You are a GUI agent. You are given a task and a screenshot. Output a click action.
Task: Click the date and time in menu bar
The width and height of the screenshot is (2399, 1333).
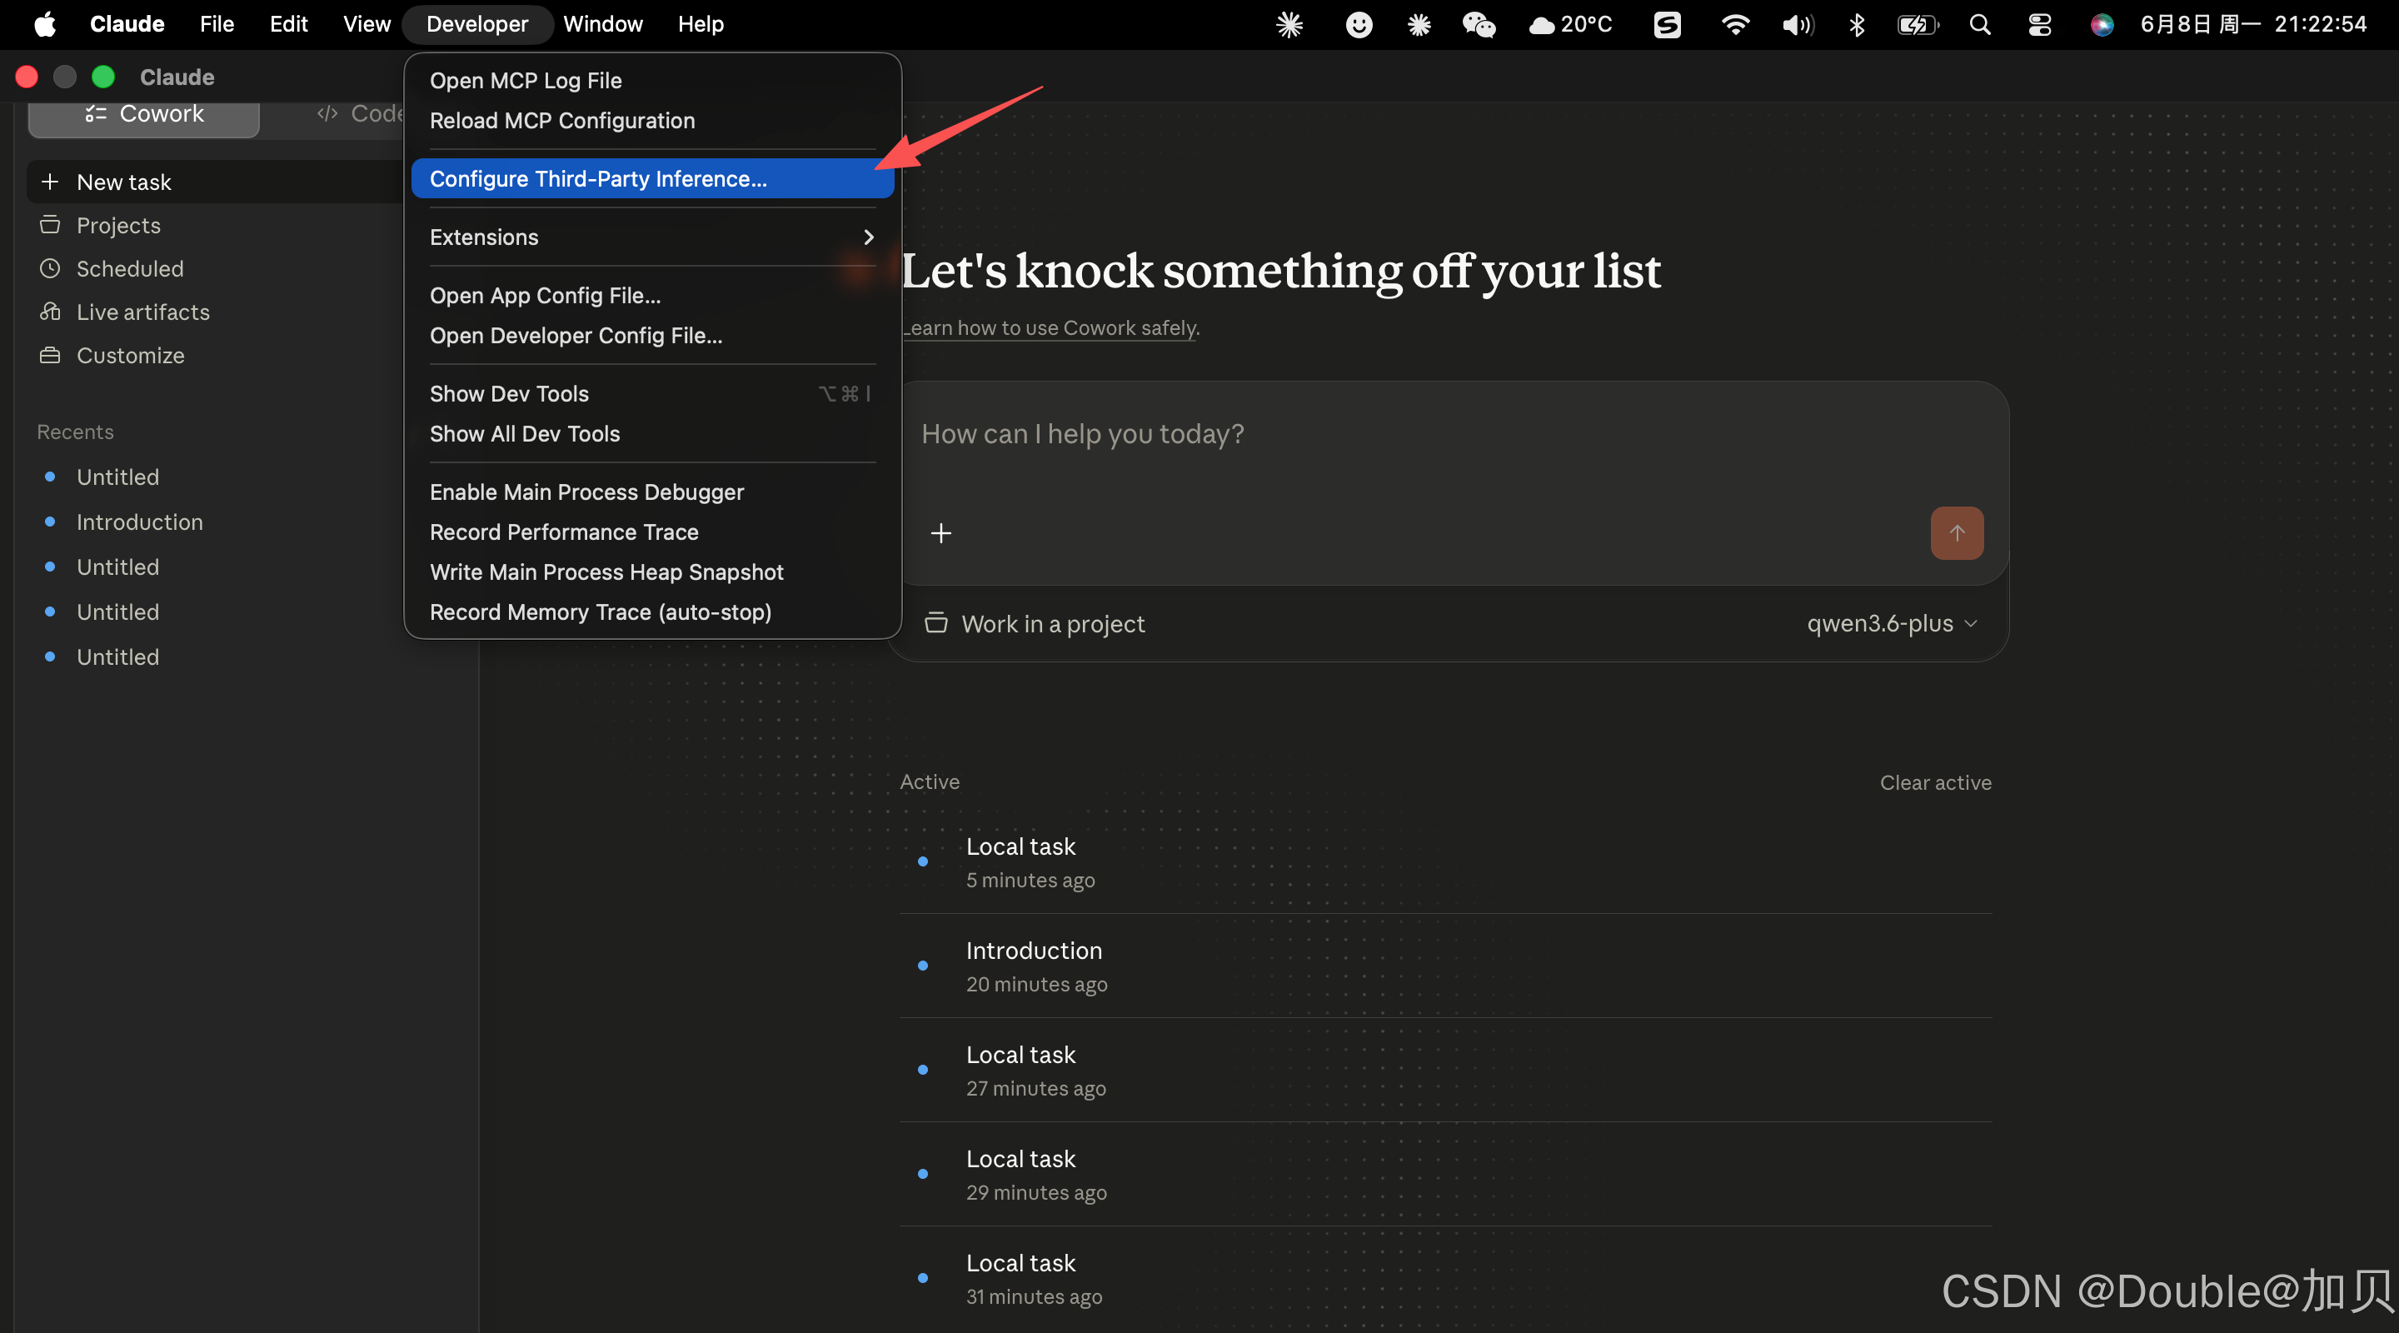coord(2252,24)
